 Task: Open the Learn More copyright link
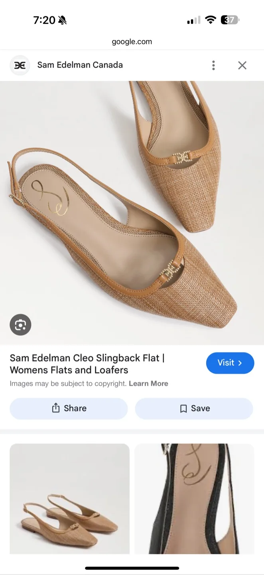click(148, 383)
